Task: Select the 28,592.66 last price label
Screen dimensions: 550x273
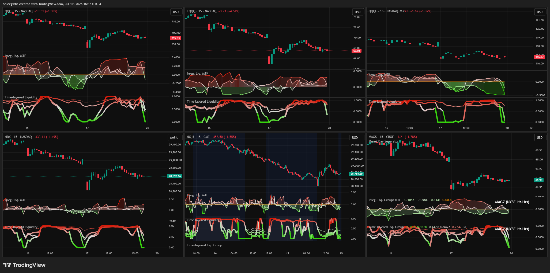Action: 175,176
